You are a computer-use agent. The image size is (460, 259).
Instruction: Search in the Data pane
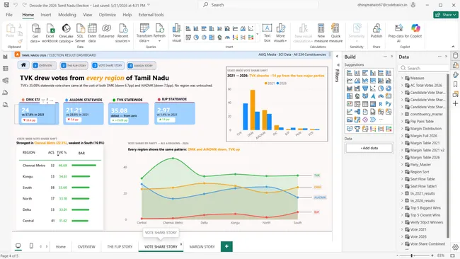coord(424,68)
